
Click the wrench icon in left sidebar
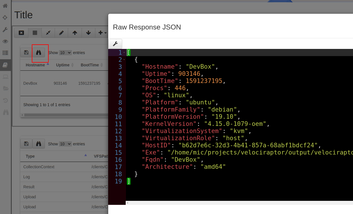click(5, 29)
